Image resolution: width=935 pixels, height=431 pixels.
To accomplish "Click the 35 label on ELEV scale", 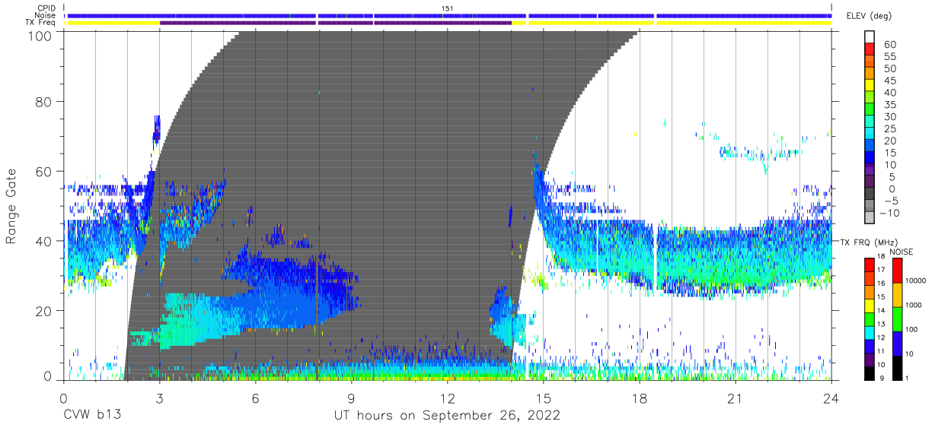I will click(x=889, y=105).
